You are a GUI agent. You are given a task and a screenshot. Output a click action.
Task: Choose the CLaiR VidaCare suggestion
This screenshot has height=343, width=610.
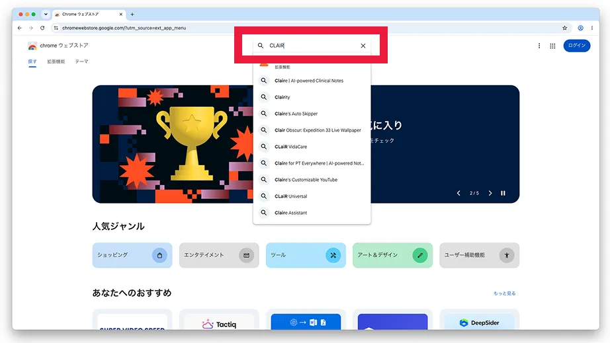click(312, 147)
